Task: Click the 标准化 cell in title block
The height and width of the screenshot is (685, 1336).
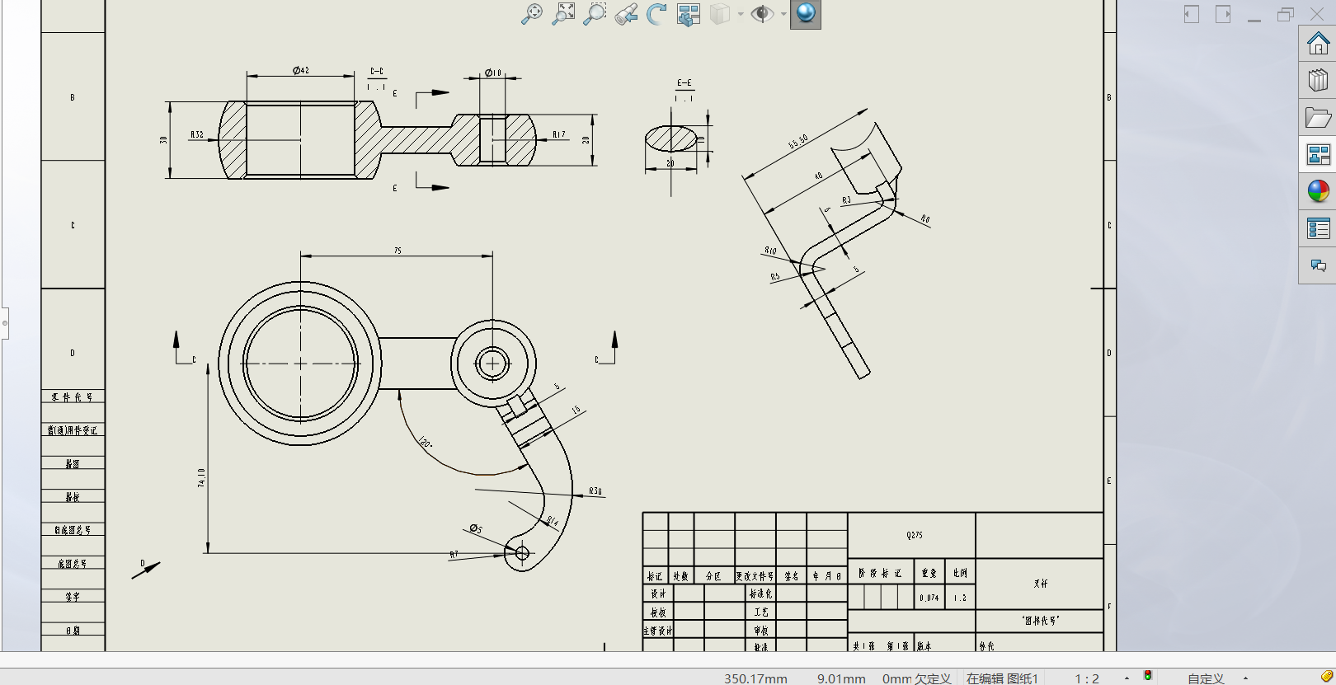Action: (x=760, y=594)
